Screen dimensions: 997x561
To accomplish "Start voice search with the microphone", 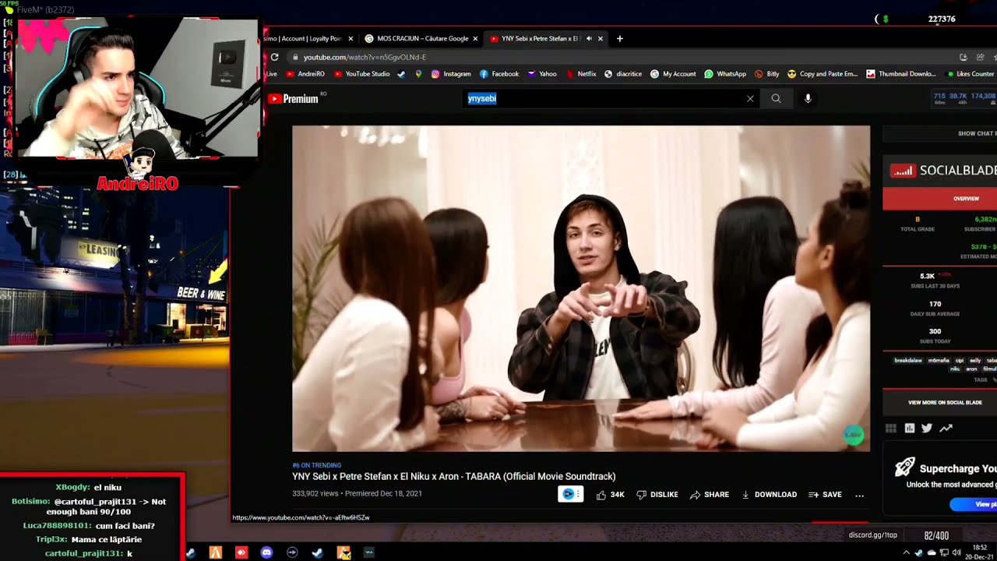I will (x=808, y=99).
